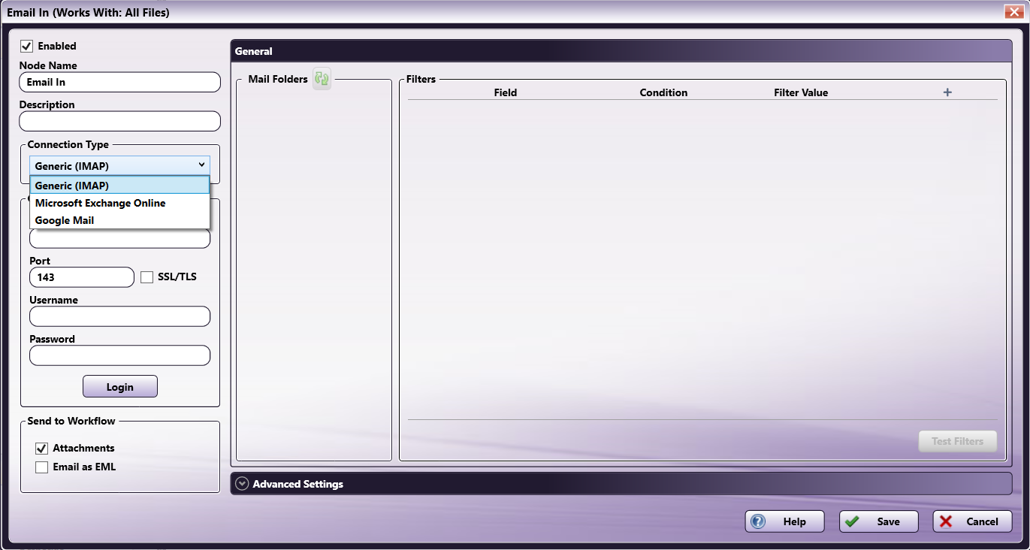The height and width of the screenshot is (550, 1030).
Task: Cancel the dialog
Action: tap(973, 521)
